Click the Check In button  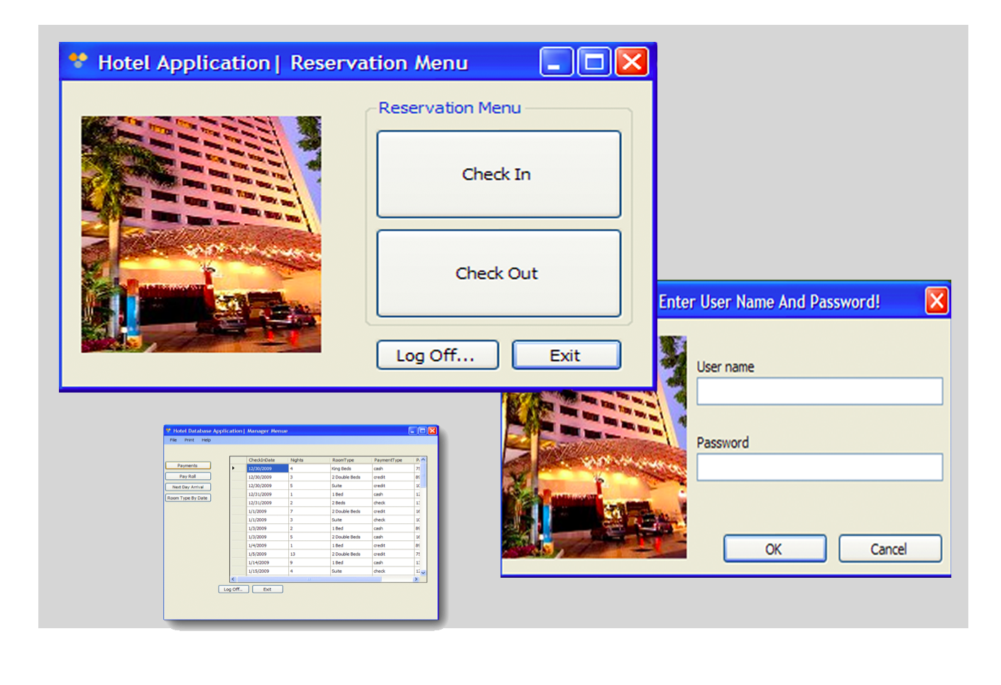tap(498, 175)
